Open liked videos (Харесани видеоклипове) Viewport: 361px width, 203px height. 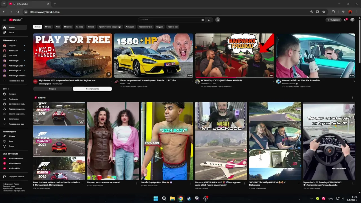point(14,109)
